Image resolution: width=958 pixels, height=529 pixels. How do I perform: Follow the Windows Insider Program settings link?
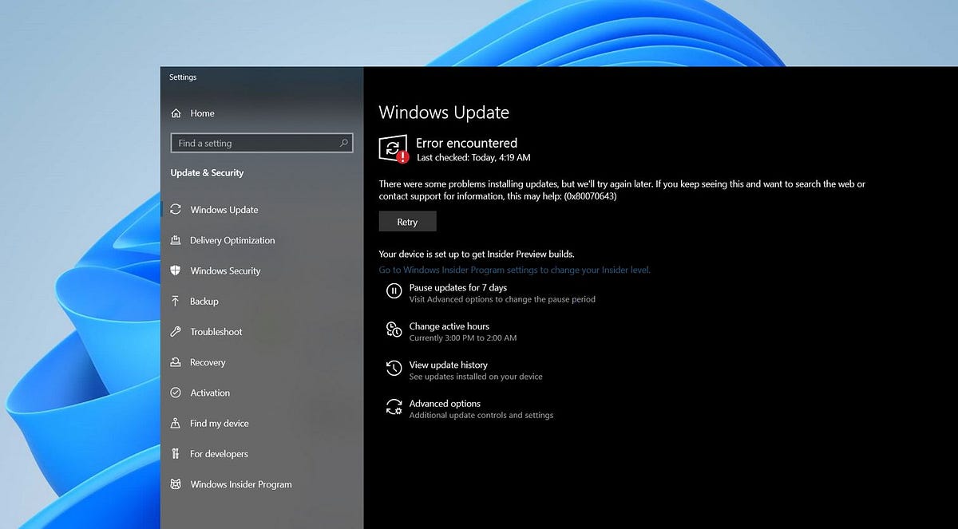pos(514,270)
